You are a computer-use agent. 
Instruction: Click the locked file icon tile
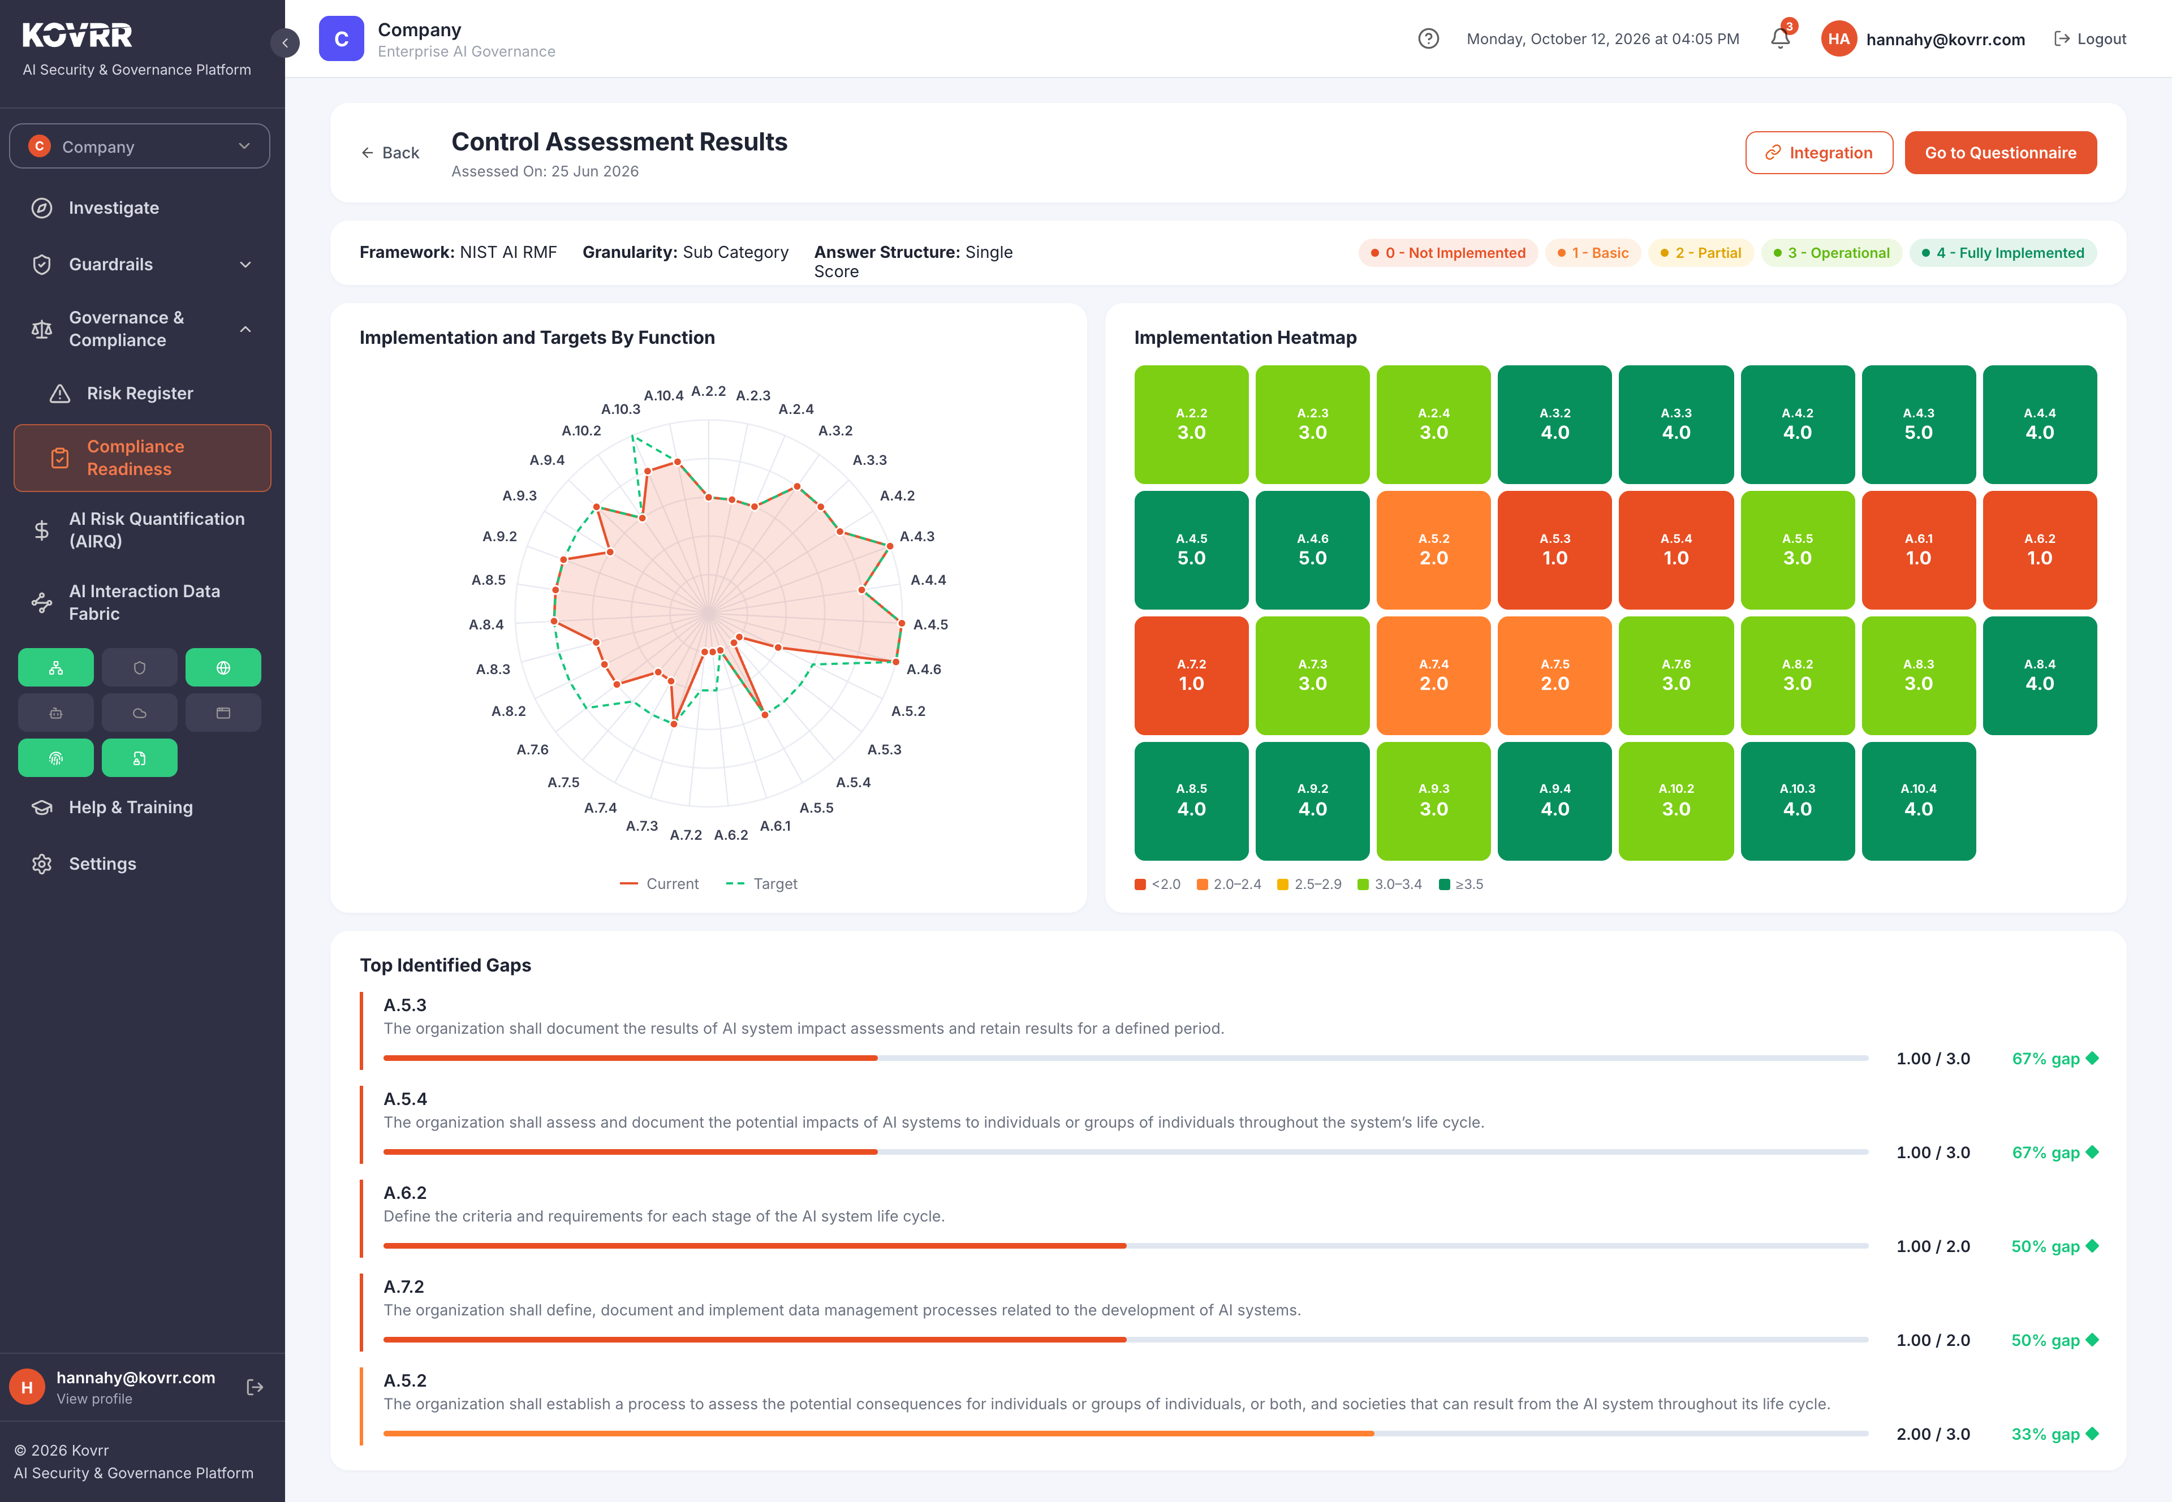coord(139,758)
